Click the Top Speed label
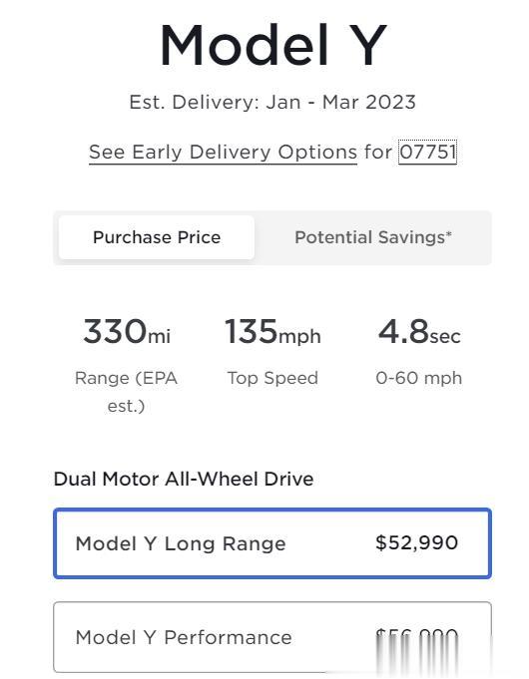The height and width of the screenshot is (679, 529). [272, 378]
